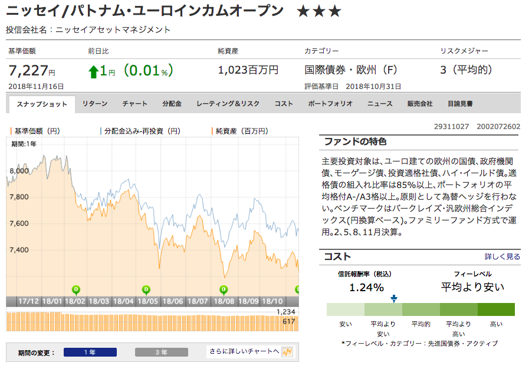Click the three-star rating
532x369 pixels.
319,12
